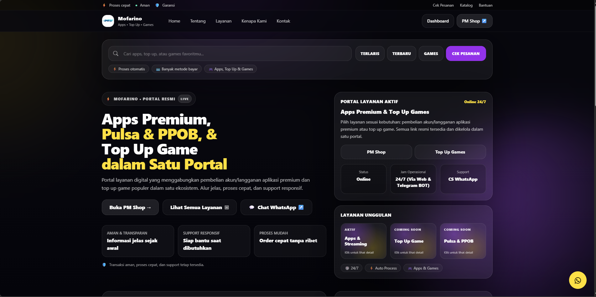The height and width of the screenshot is (297, 596).
Task: Go to Kenapa Kami section
Action: 254,21
